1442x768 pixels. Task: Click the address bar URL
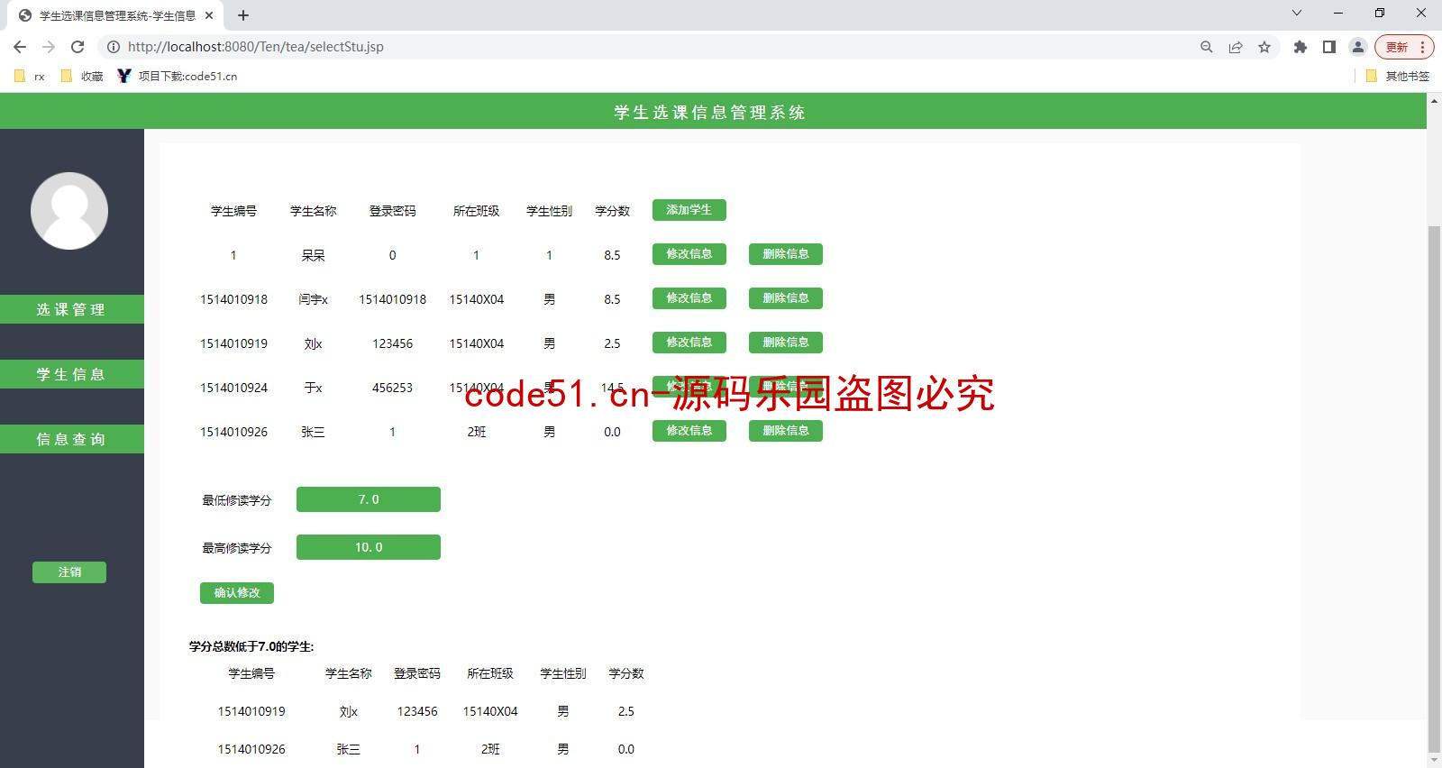coord(256,47)
